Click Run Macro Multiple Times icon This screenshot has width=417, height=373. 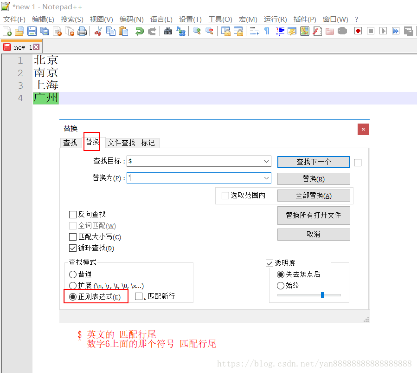pyautogui.click(x=396, y=31)
